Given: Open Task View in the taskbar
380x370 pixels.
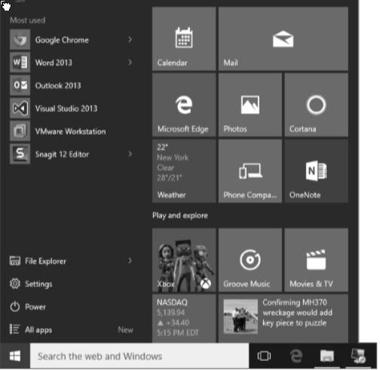Looking at the screenshot, I should (264, 356).
